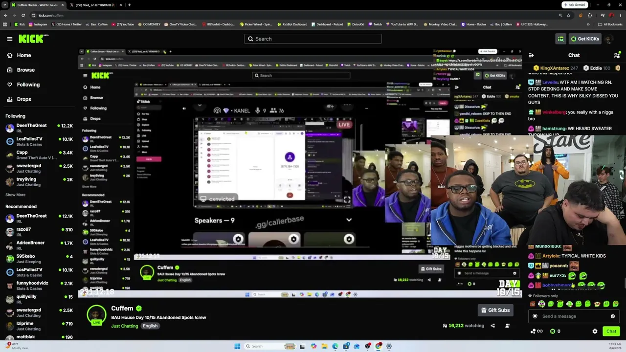Screen dimensions: 626x352
Task: Click the Cuffem channel name
Action: click(122, 308)
